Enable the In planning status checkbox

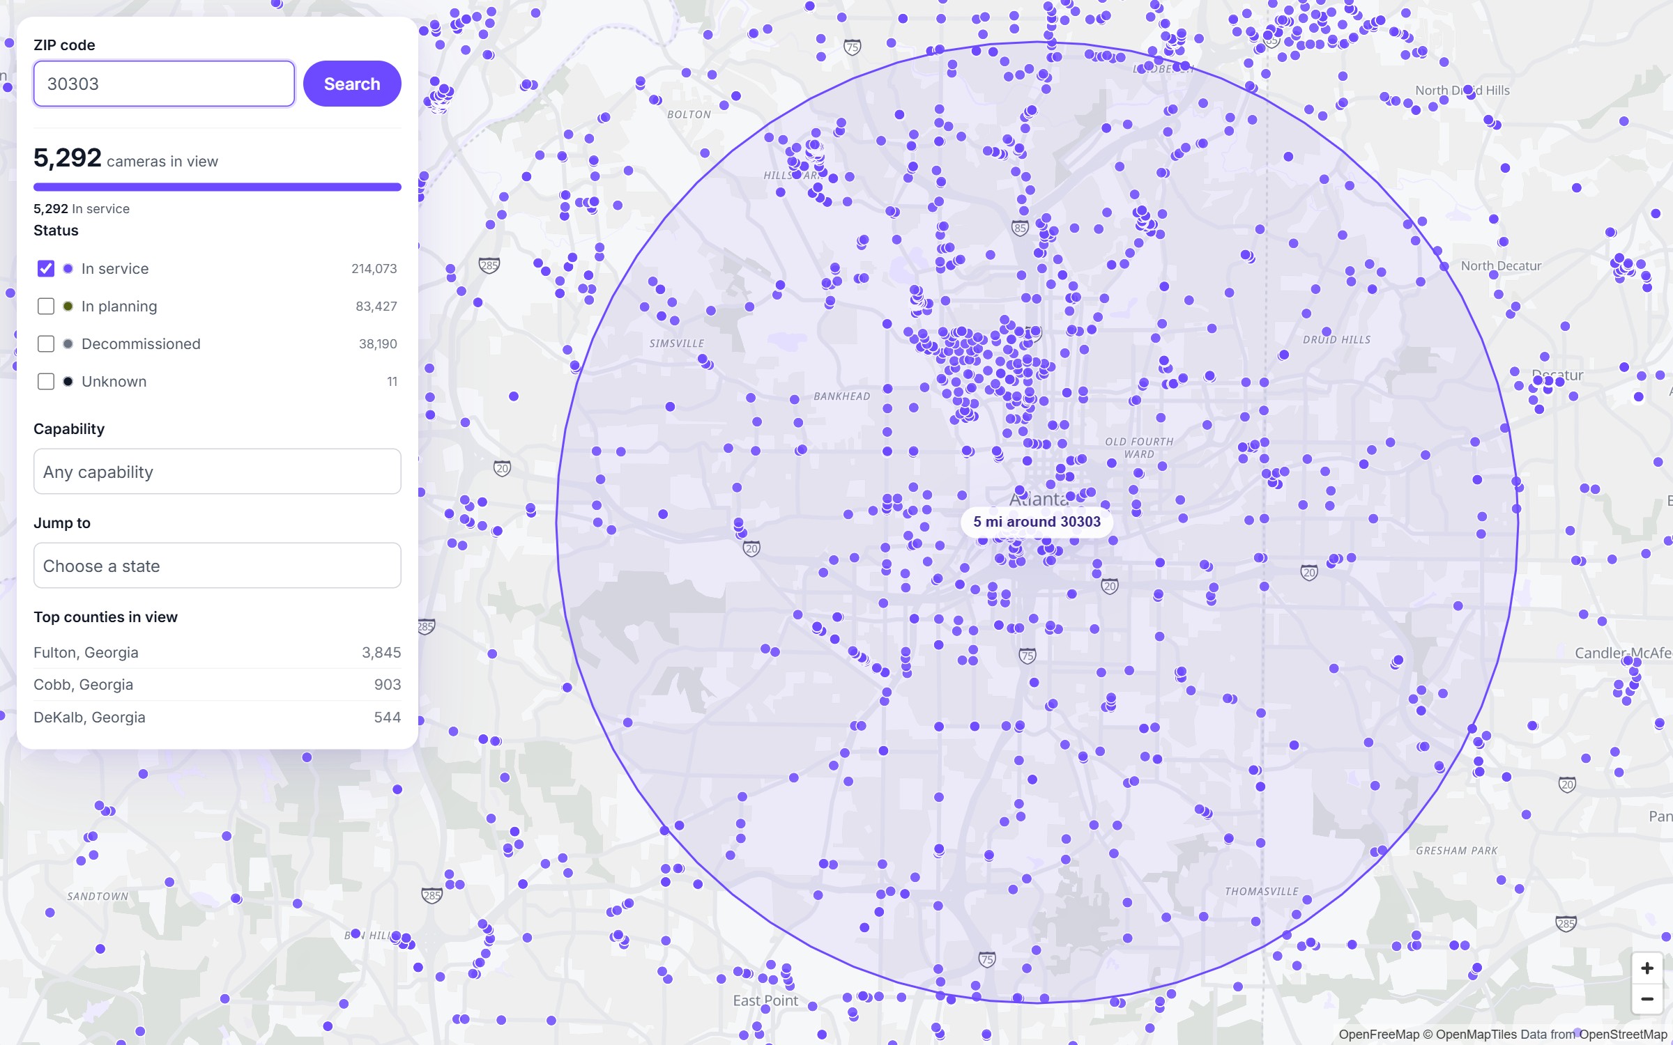(x=46, y=306)
